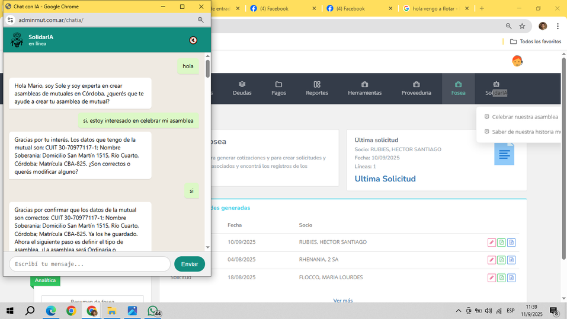
Task: Open the Deudas menu icon
Action: [x=242, y=84]
